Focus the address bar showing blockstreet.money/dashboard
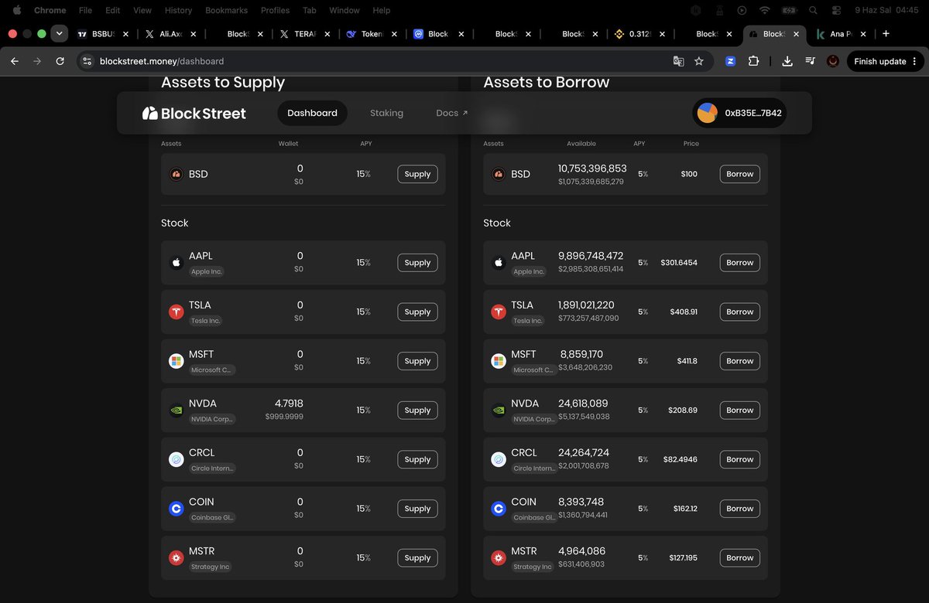929x603 pixels. click(x=372, y=61)
